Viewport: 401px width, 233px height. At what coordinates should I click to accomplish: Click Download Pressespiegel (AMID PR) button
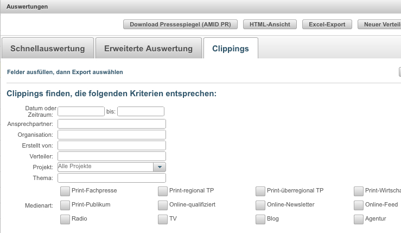181,24
